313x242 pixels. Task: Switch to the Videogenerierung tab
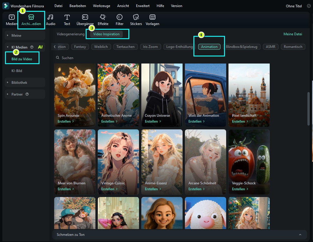[70, 34]
